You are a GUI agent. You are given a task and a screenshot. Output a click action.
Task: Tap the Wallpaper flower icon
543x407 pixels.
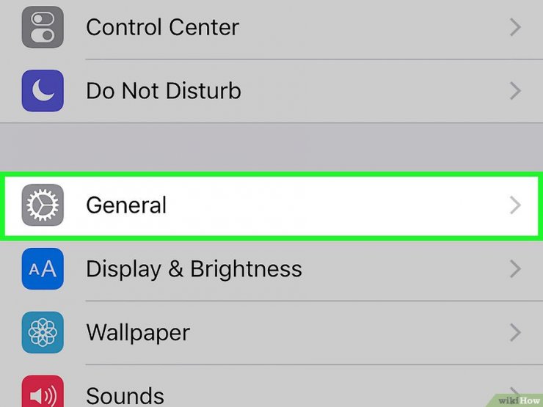[x=43, y=332]
